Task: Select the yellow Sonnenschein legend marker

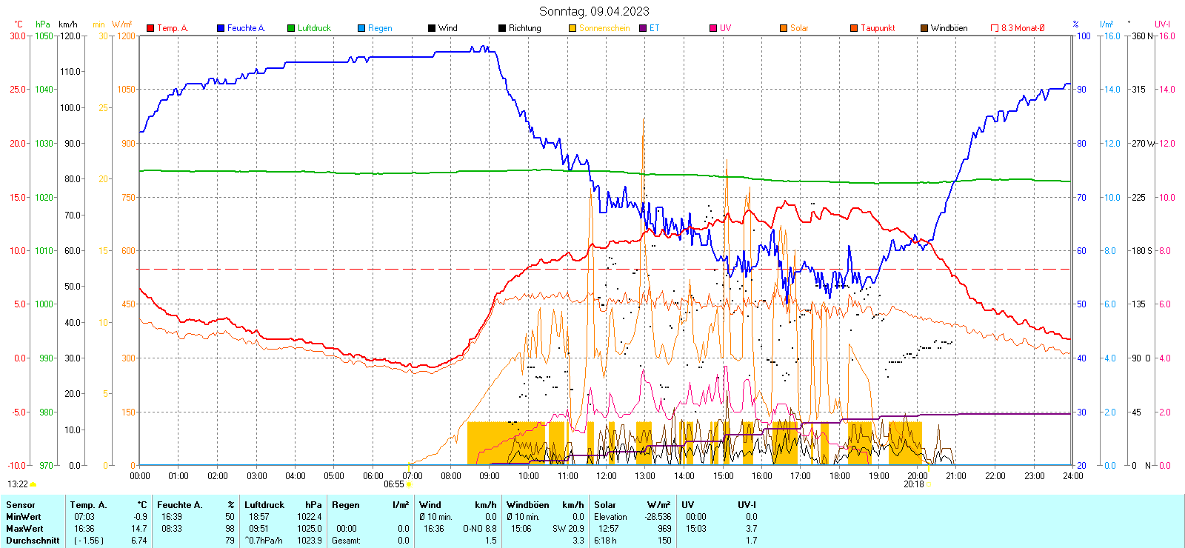Action: pos(573,28)
